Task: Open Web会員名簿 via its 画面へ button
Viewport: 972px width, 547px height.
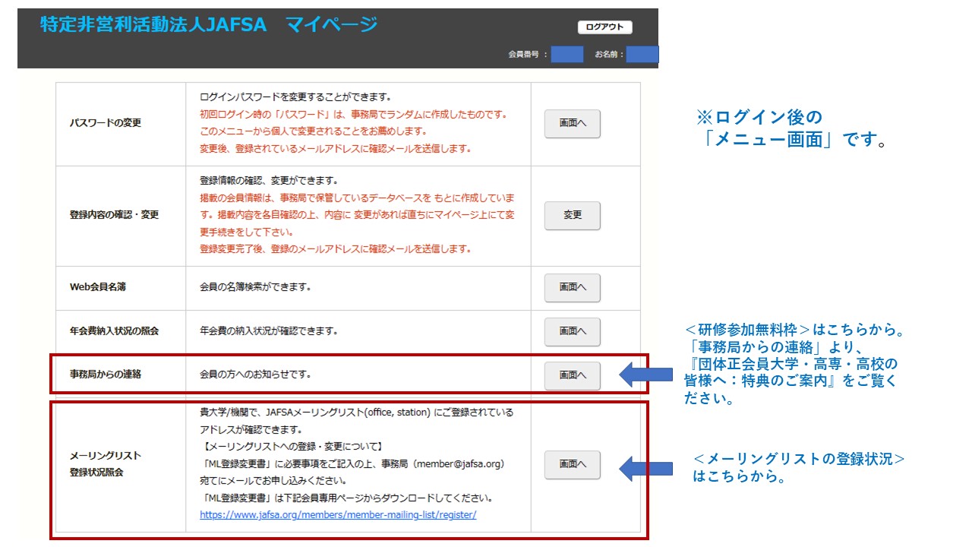Action: tap(573, 288)
